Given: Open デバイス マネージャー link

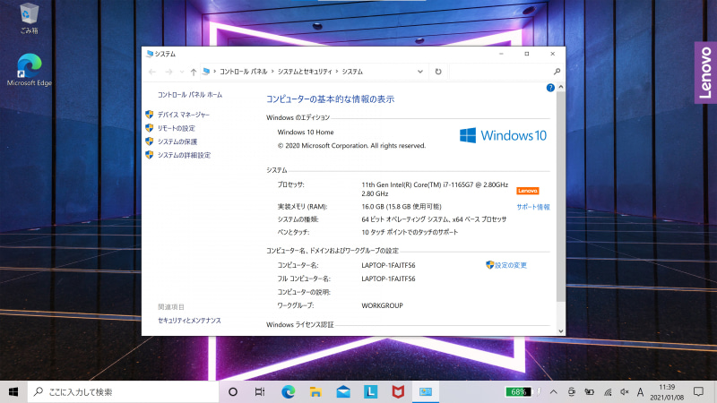Looking at the screenshot, I should (184, 115).
